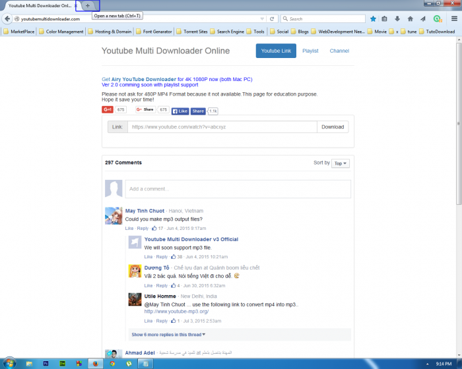The width and height of the screenshot is (462, 369).
Task: Like Utile Homme's comment
Action: click(x=148, y=321)
